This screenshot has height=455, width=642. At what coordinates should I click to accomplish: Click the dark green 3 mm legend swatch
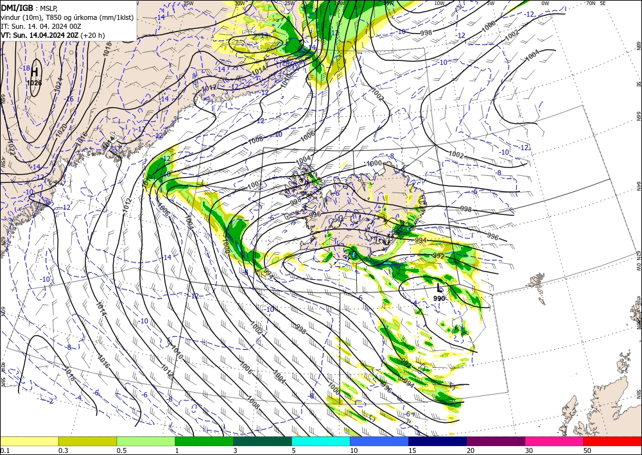[x=263, y=441]
